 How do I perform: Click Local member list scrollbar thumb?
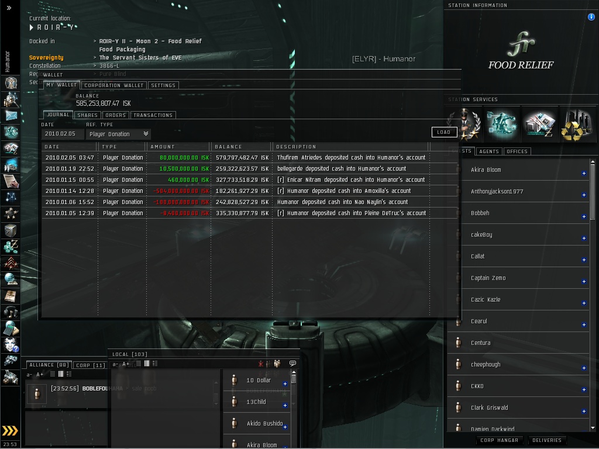tap(294, 378)
